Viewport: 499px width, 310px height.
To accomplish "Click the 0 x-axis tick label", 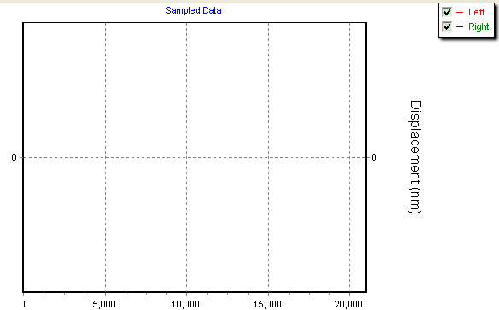I will [22, 304].
